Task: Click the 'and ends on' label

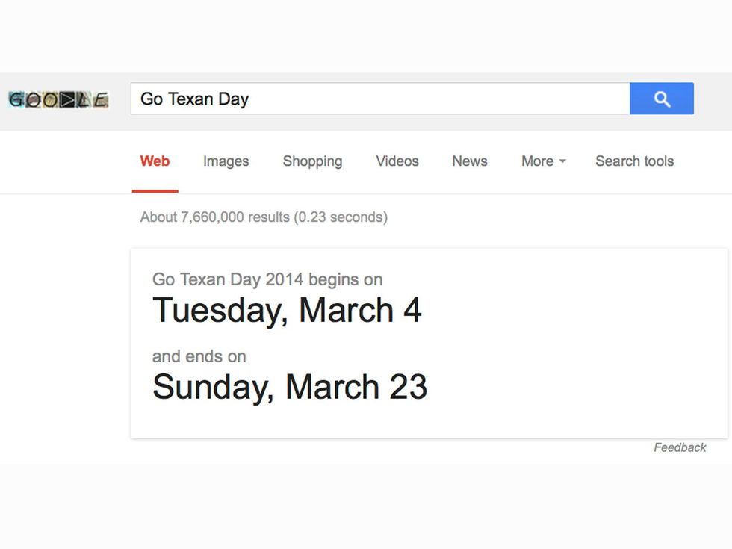Action: click(x=199, y=356)
